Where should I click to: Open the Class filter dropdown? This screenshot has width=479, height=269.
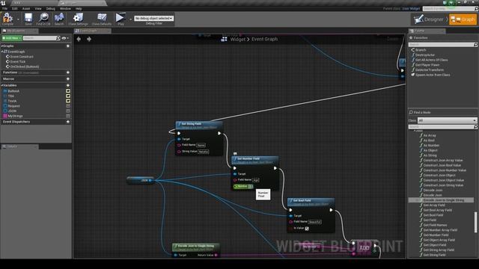448,120
